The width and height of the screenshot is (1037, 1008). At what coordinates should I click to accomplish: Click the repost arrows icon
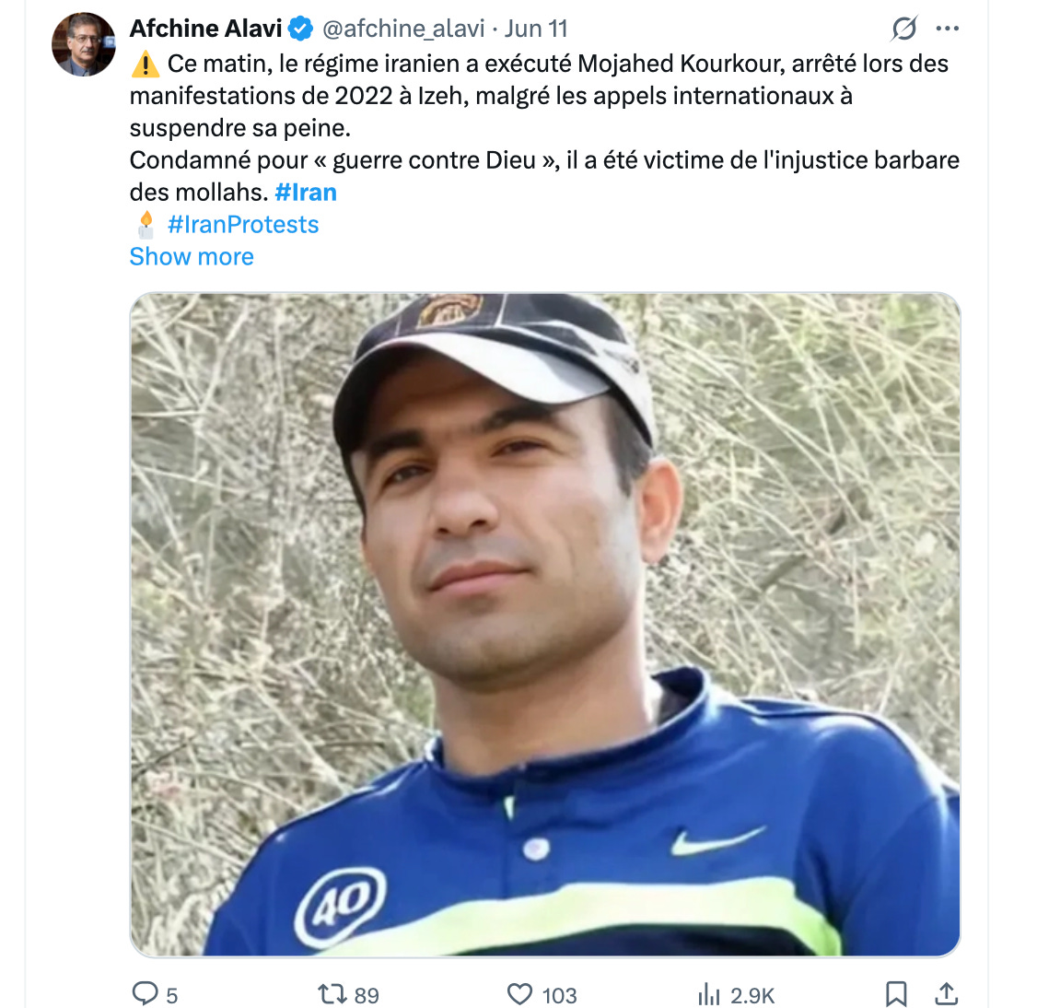point(332,993)
